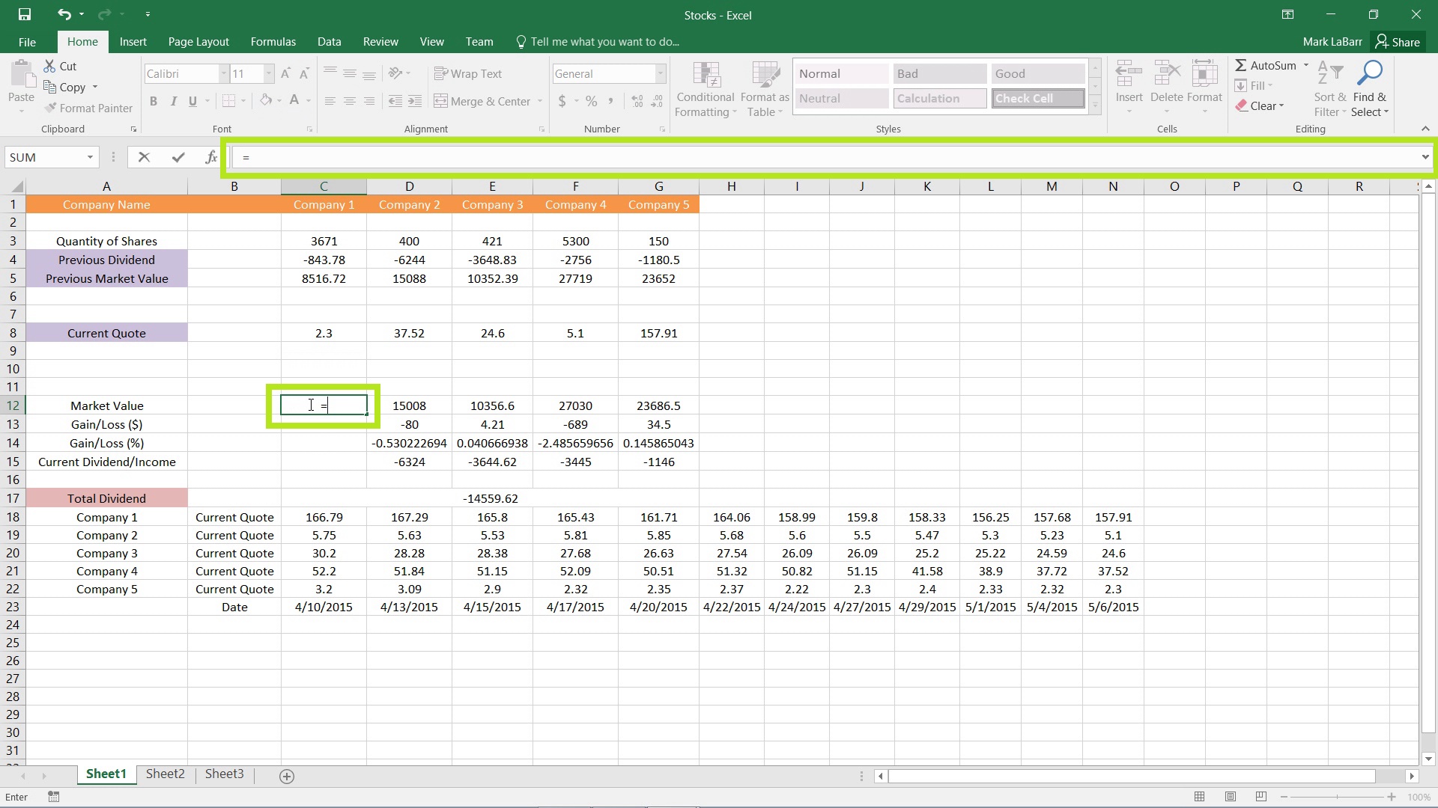1438x808 pixels.
Task: Click the Formulas ribbon tab
Action: coord(273,41)
